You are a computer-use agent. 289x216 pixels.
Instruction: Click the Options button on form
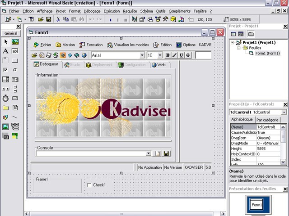click(186, 45)
